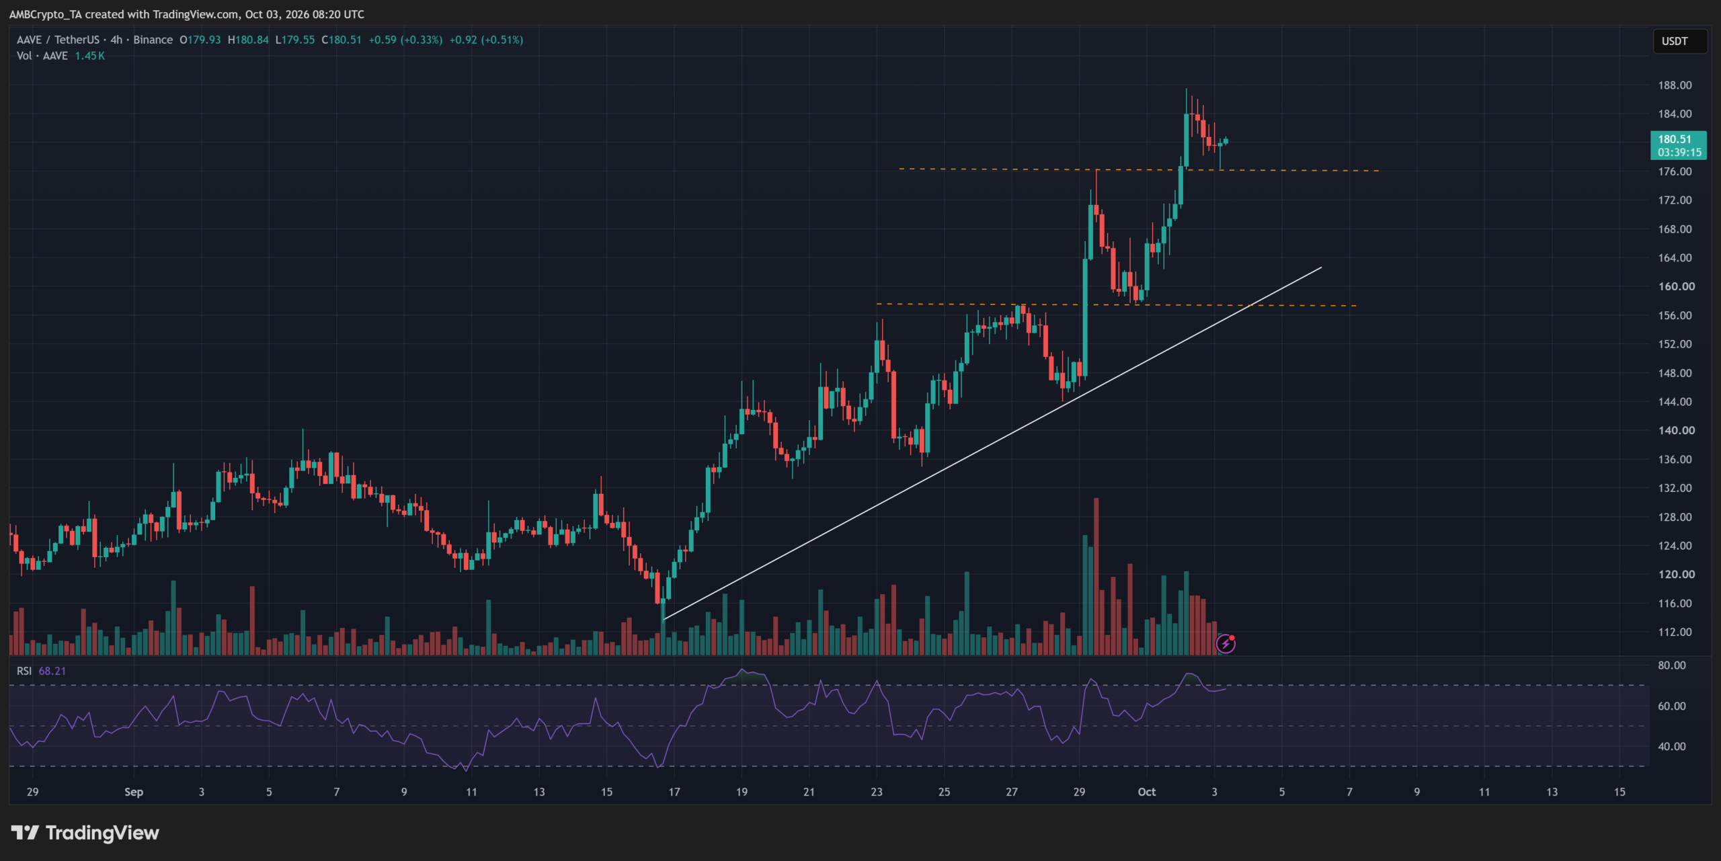Open the USDT currency selector
1721x861 pixels.
1679,41
